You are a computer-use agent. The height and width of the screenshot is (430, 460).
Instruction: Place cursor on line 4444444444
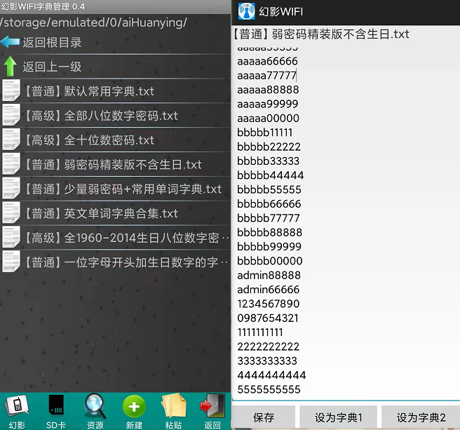tap(271, 375)
